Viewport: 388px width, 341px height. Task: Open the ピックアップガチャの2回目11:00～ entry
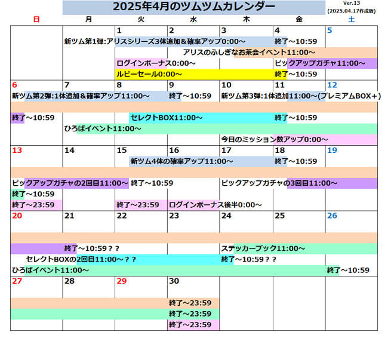coord(70,183)
